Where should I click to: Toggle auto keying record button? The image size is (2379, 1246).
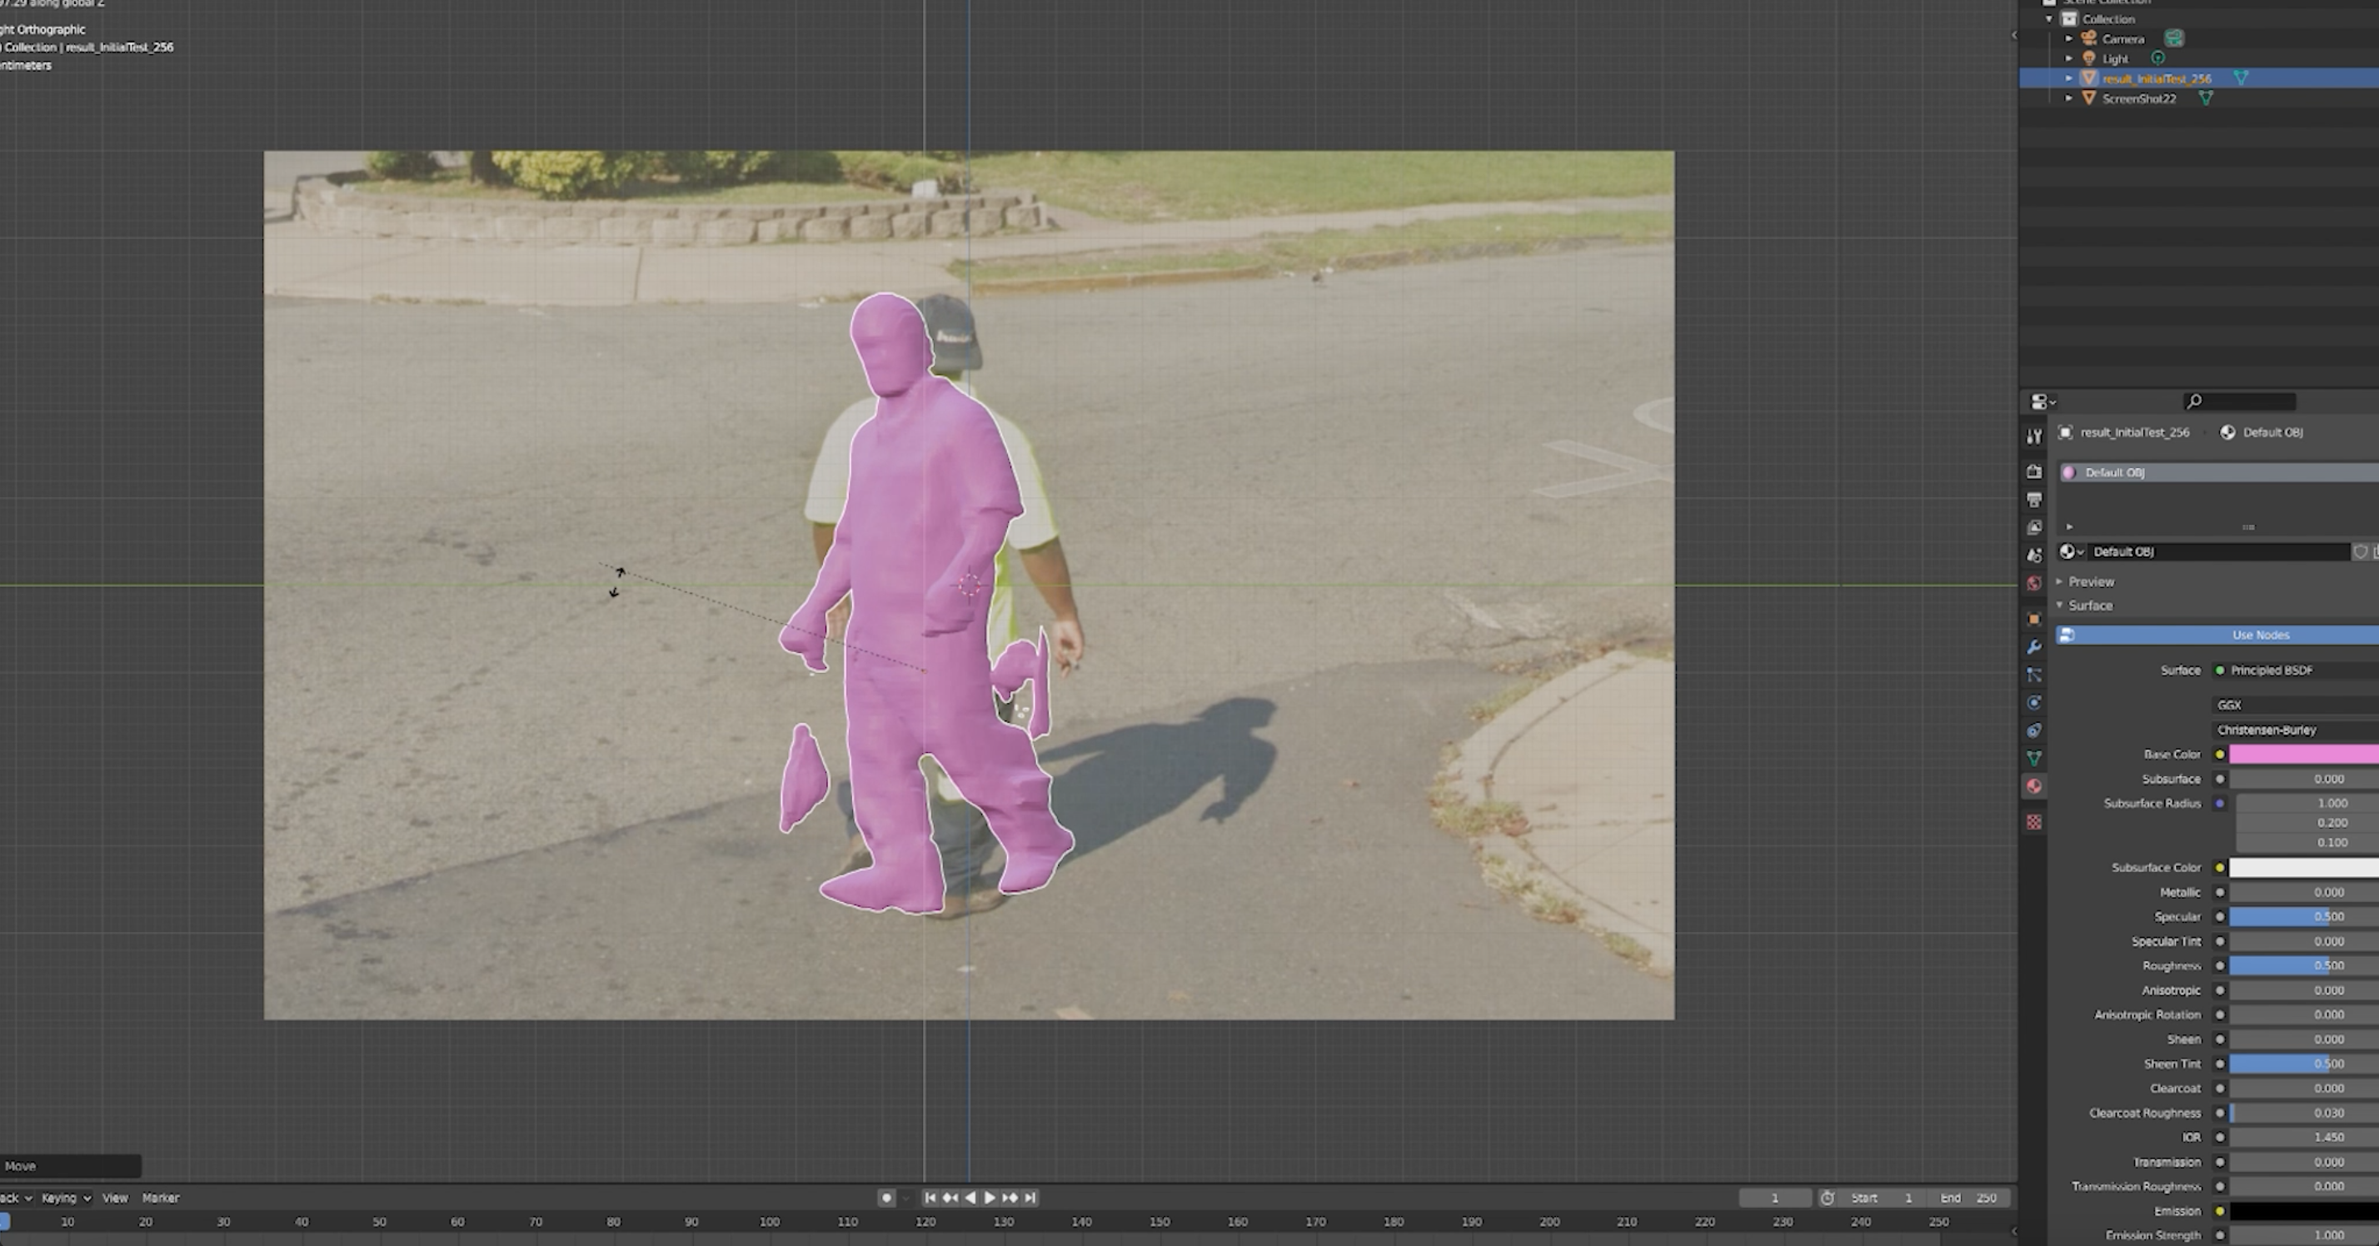(x=885, y=1198)
